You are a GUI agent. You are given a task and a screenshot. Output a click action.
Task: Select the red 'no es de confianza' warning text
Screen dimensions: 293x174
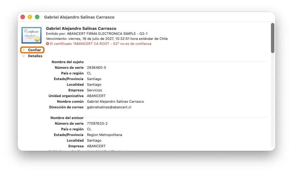pos(101,44)
